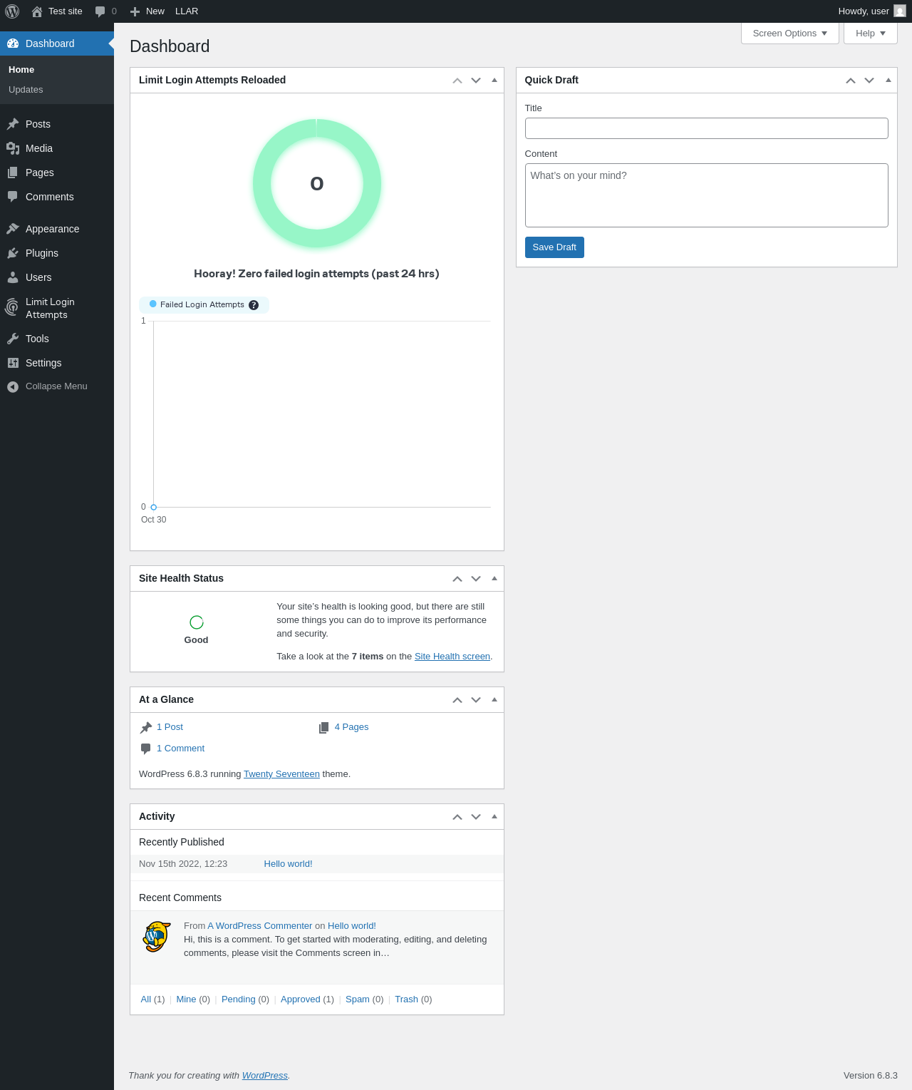This screenshot has width=912, height=1090.
Task: Open the Site Health screen link
Action: click(x=452, y=657)
